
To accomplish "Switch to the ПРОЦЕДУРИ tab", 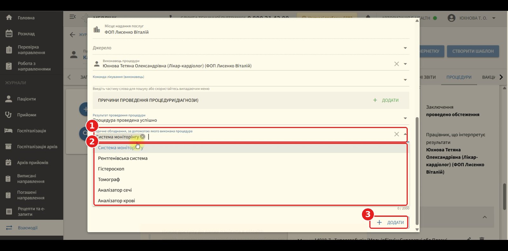I will pyautogui.click(x=459, y=77).
